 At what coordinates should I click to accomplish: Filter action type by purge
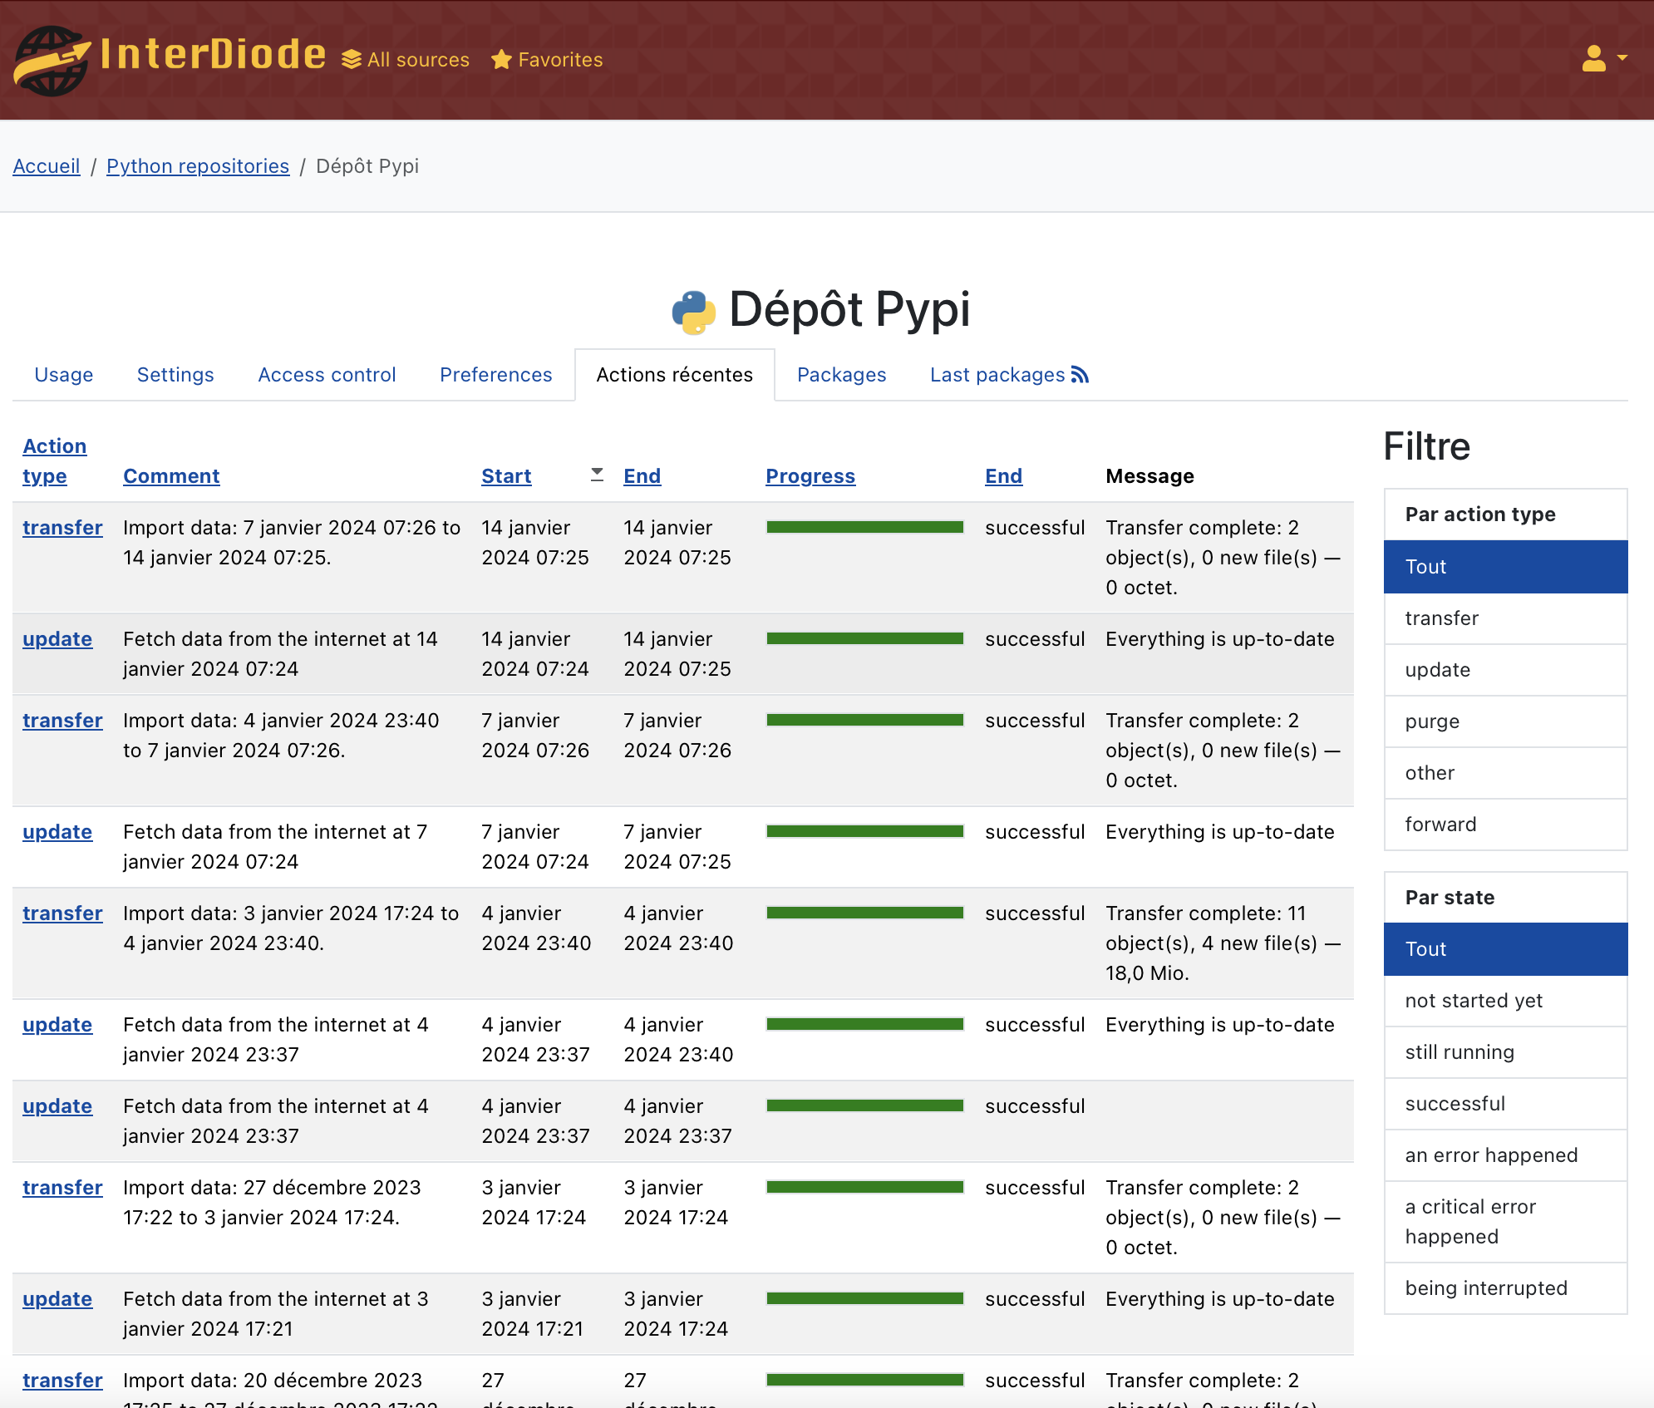coord(1505,721)
